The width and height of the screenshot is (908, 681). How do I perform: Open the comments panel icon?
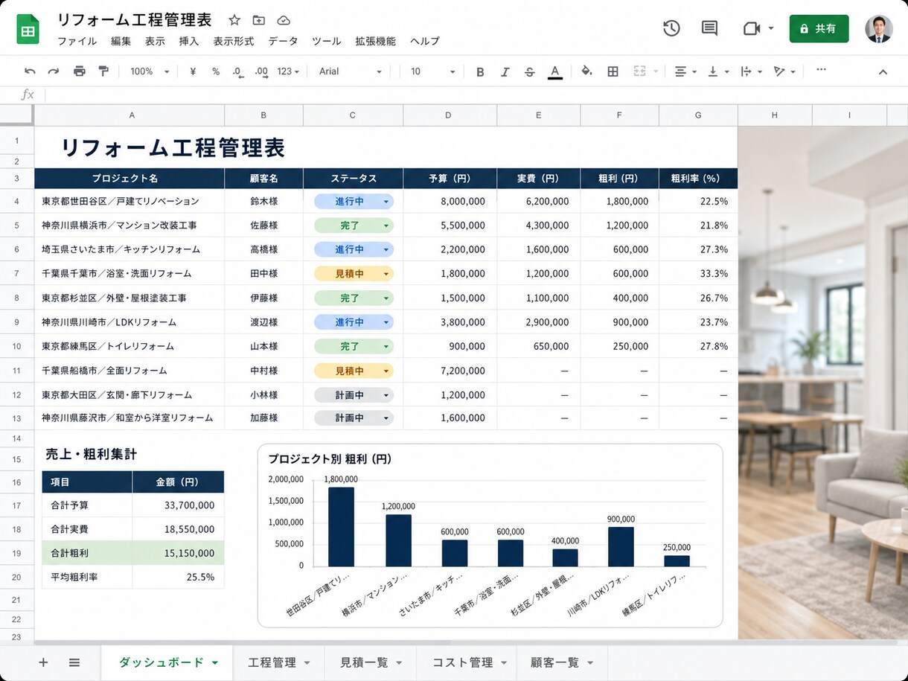(710, 28)
